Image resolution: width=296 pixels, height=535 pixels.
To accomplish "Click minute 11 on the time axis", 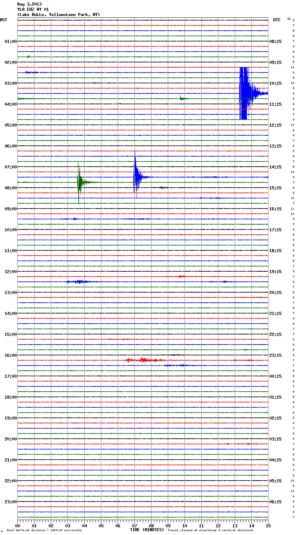I will [201, 526].
